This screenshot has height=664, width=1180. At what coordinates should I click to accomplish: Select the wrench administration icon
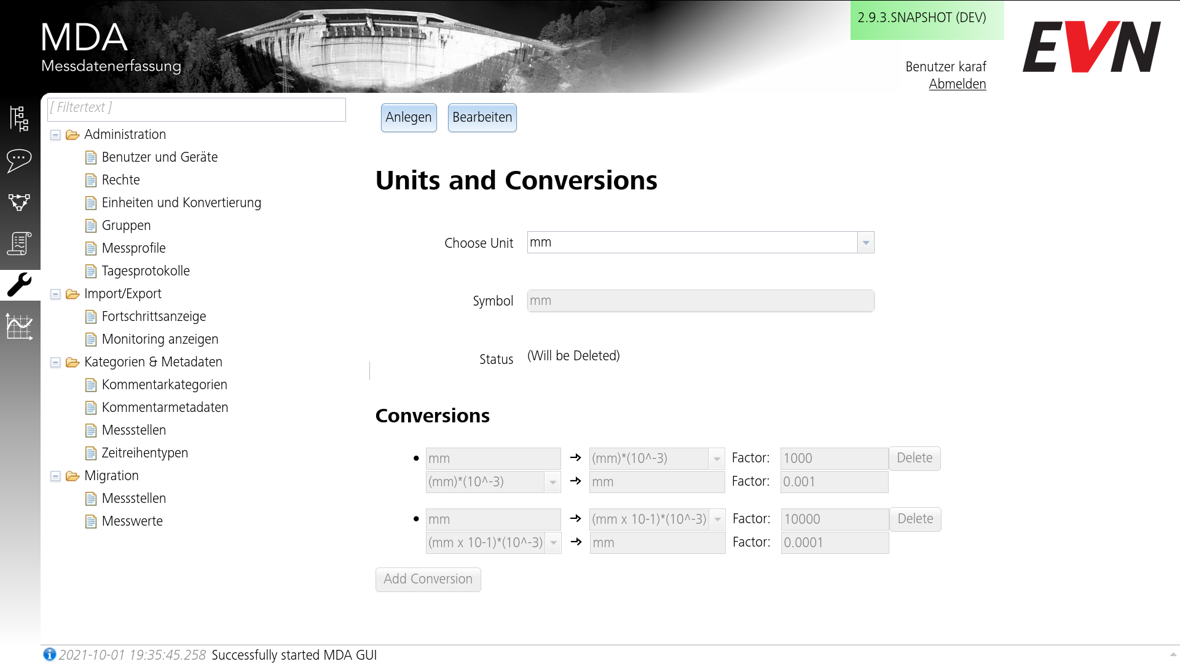tap(19, 284)
